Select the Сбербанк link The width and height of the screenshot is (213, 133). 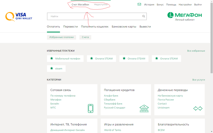110,99
